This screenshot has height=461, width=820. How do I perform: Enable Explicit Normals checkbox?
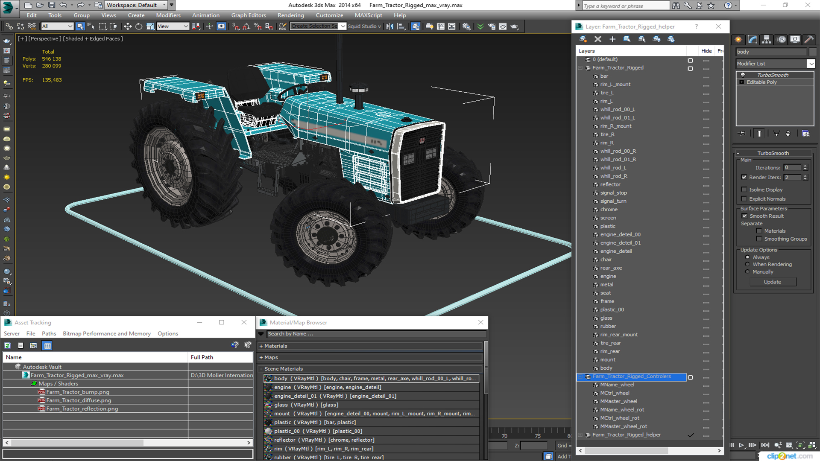[x=744, y=199]
